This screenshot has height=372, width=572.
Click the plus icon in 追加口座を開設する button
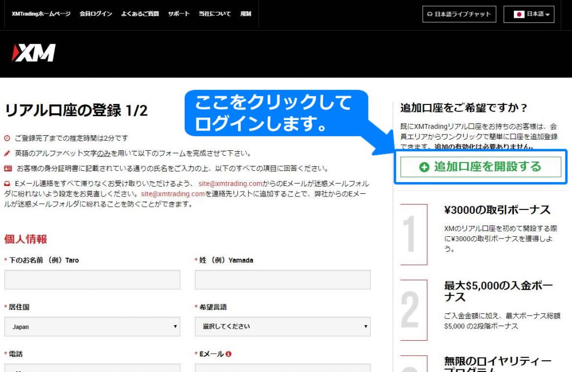425,167
